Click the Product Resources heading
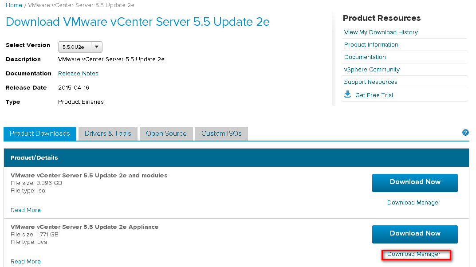This screenshot has height=267, width=476. tap(382, 18)
